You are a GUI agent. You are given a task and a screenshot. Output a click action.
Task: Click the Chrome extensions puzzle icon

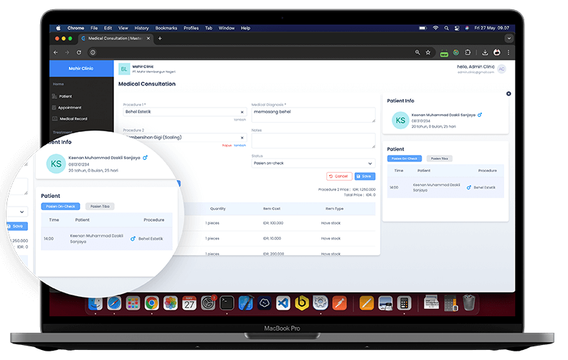pyautogui.click(x=468, y=52)
